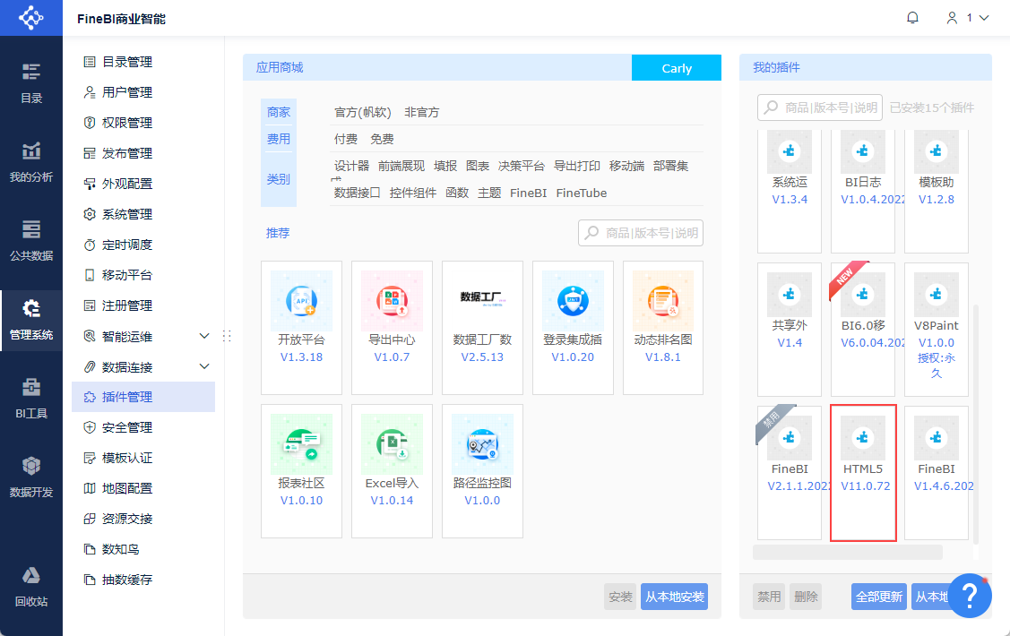Viewport: 1010px width, 636px height.
Task: Filter plugins by 付费
Action: (346, 139)
